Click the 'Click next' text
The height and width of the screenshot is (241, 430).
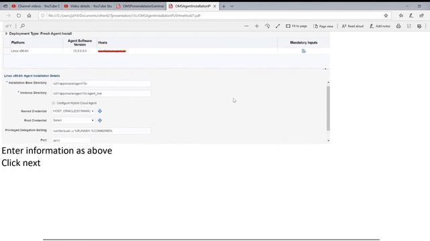(21, 163)
